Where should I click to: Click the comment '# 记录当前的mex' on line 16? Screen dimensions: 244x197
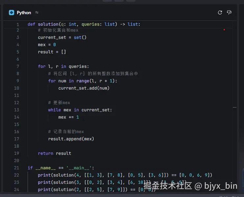[x=66, y=132]
